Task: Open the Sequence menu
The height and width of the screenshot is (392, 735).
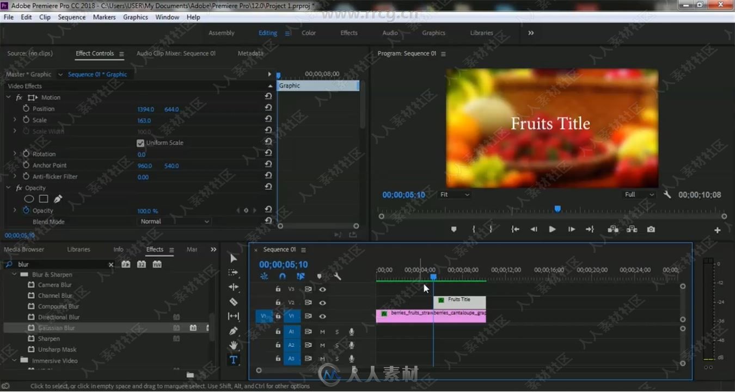Action: point(71,17)
